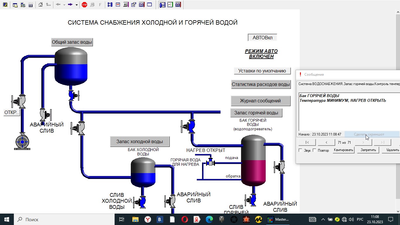Click the valve labeled ОТКР...
Screen dimensions: 400x225
click(x=18, y=101)
